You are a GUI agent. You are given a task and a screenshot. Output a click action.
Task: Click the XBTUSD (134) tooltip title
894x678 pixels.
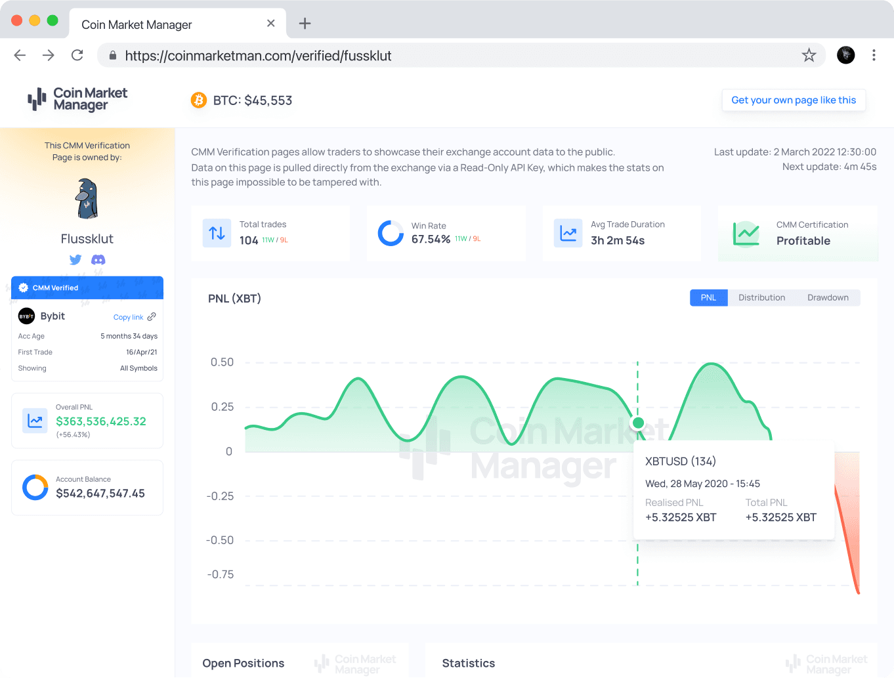(681, 461)
